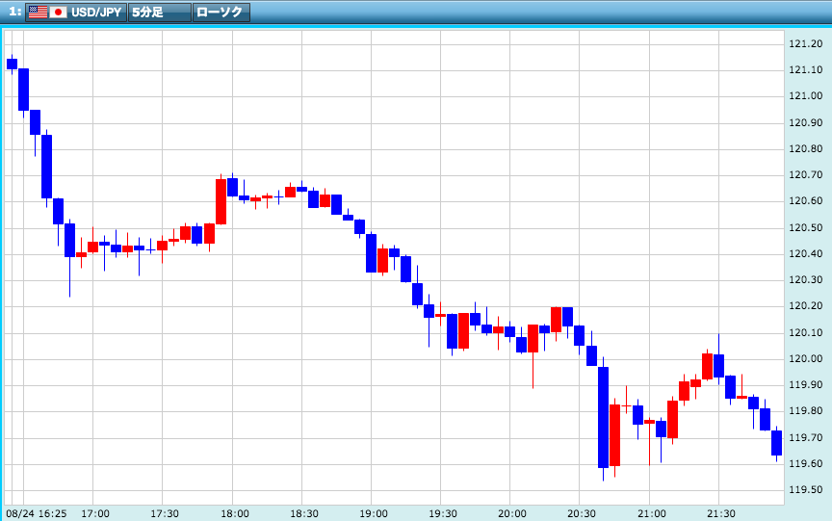Select the 17:00 time axis label
Screen dimensions: 832x521
(x=95, y=513)
